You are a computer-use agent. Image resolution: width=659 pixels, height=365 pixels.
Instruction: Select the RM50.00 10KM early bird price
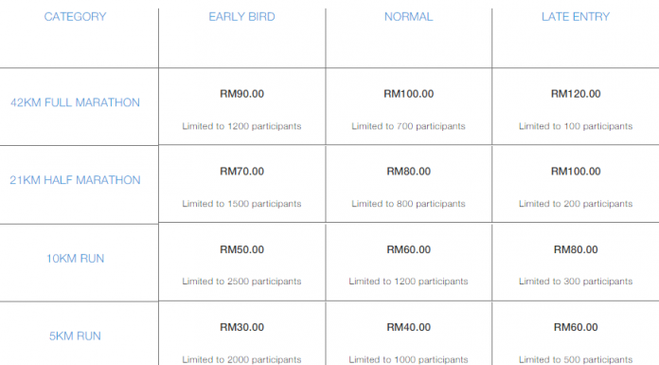pos(241,249)
